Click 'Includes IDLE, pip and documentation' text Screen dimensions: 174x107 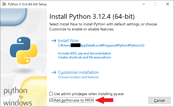coord(85,53)
